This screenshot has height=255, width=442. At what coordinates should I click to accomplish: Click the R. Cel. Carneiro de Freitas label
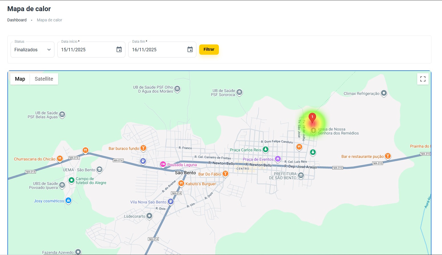click(213, 158)
